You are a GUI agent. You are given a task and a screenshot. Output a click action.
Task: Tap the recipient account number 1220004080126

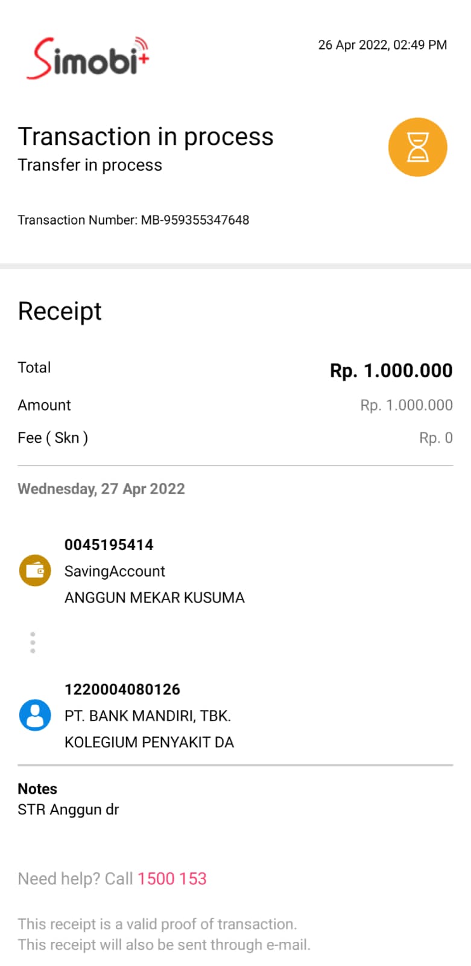click(122, 689)
